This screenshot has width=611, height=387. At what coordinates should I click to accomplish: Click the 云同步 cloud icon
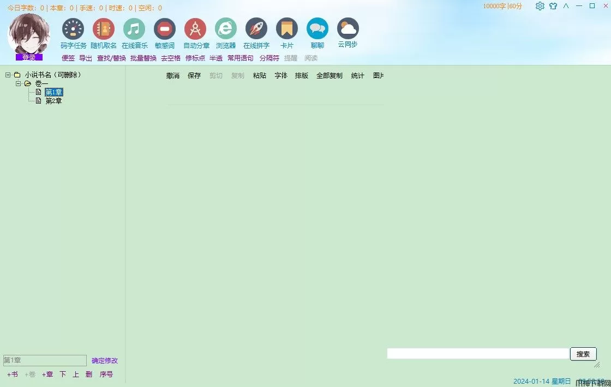pyautogui.click(x=348, y=29)
